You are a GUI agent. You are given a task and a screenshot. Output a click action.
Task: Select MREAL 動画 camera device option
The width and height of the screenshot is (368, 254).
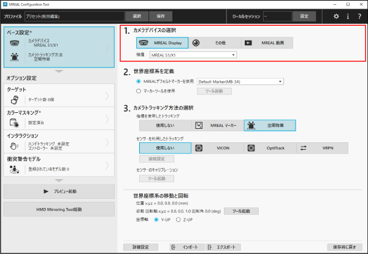[267, 43]
